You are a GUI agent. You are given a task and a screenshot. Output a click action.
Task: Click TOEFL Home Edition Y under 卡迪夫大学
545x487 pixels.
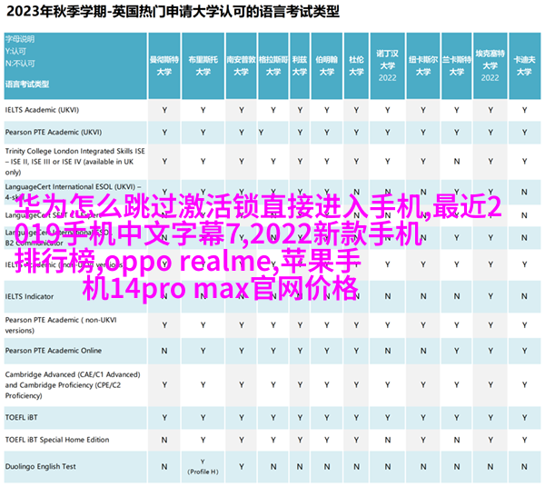click(524, 440)
